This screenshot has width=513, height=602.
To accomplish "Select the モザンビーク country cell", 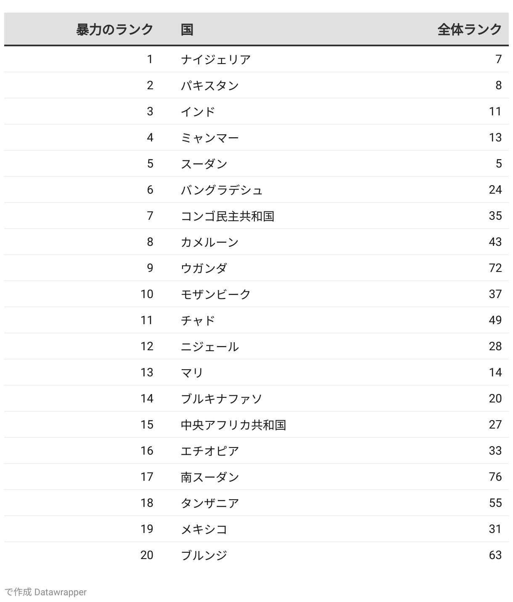I will [x=216, y=294].
